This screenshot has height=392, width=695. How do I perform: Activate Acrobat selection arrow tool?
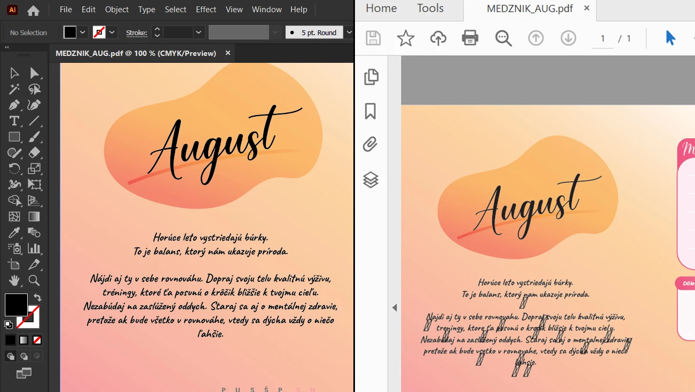(x=670, y=38)
